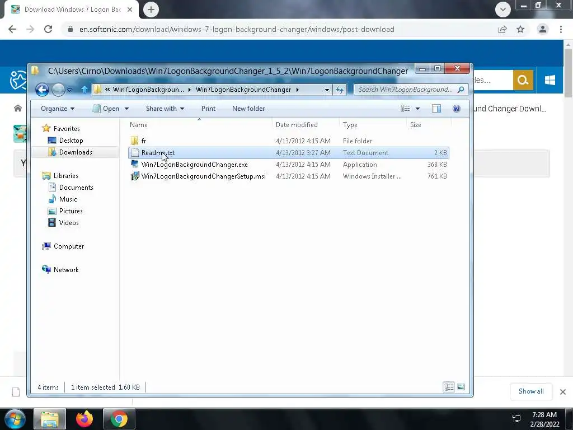Click the Search Win7LogonBackground field
Viewport: 573px width, 430px height.
point(406,90)
